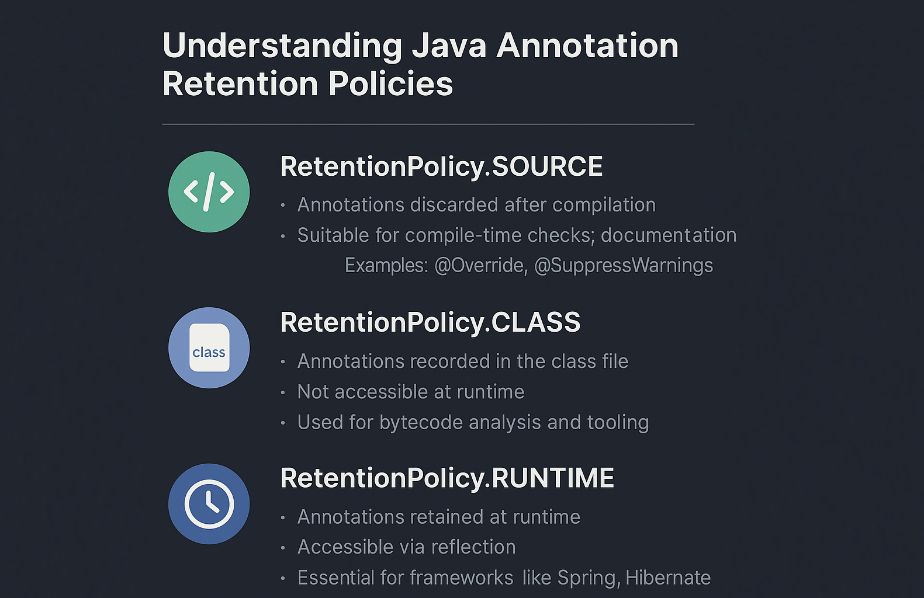This screenshot has height=598, width=924.
Task: Click the blue clock icon
Action: point(209,503)
